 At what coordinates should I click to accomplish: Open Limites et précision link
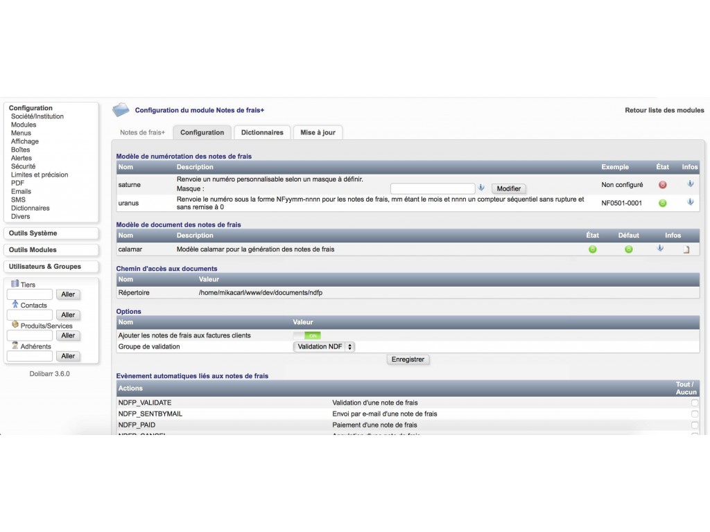click(x=40, y=175)
